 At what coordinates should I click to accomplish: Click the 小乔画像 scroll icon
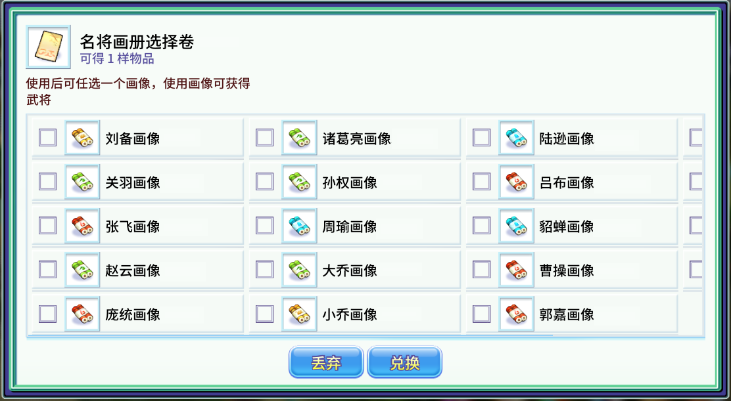[x=299, y=314]
